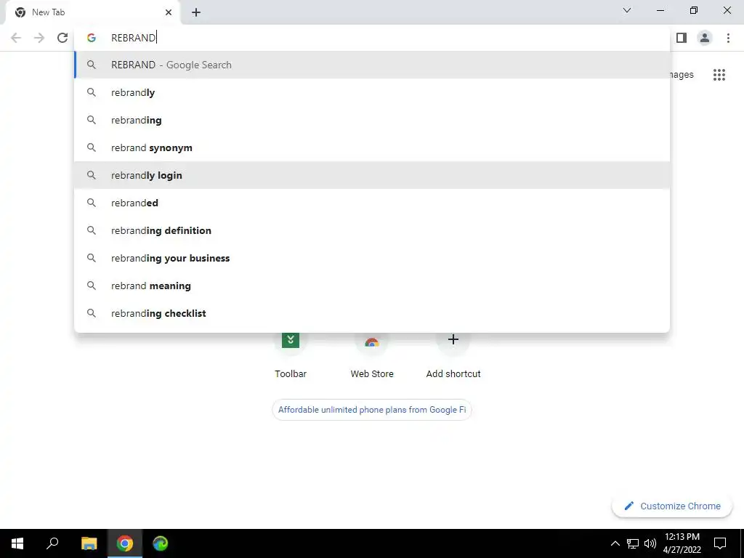Screen dimensions: 744x558
Task: Pick the rebranding checklist suggestion
Action: [372, 312]
